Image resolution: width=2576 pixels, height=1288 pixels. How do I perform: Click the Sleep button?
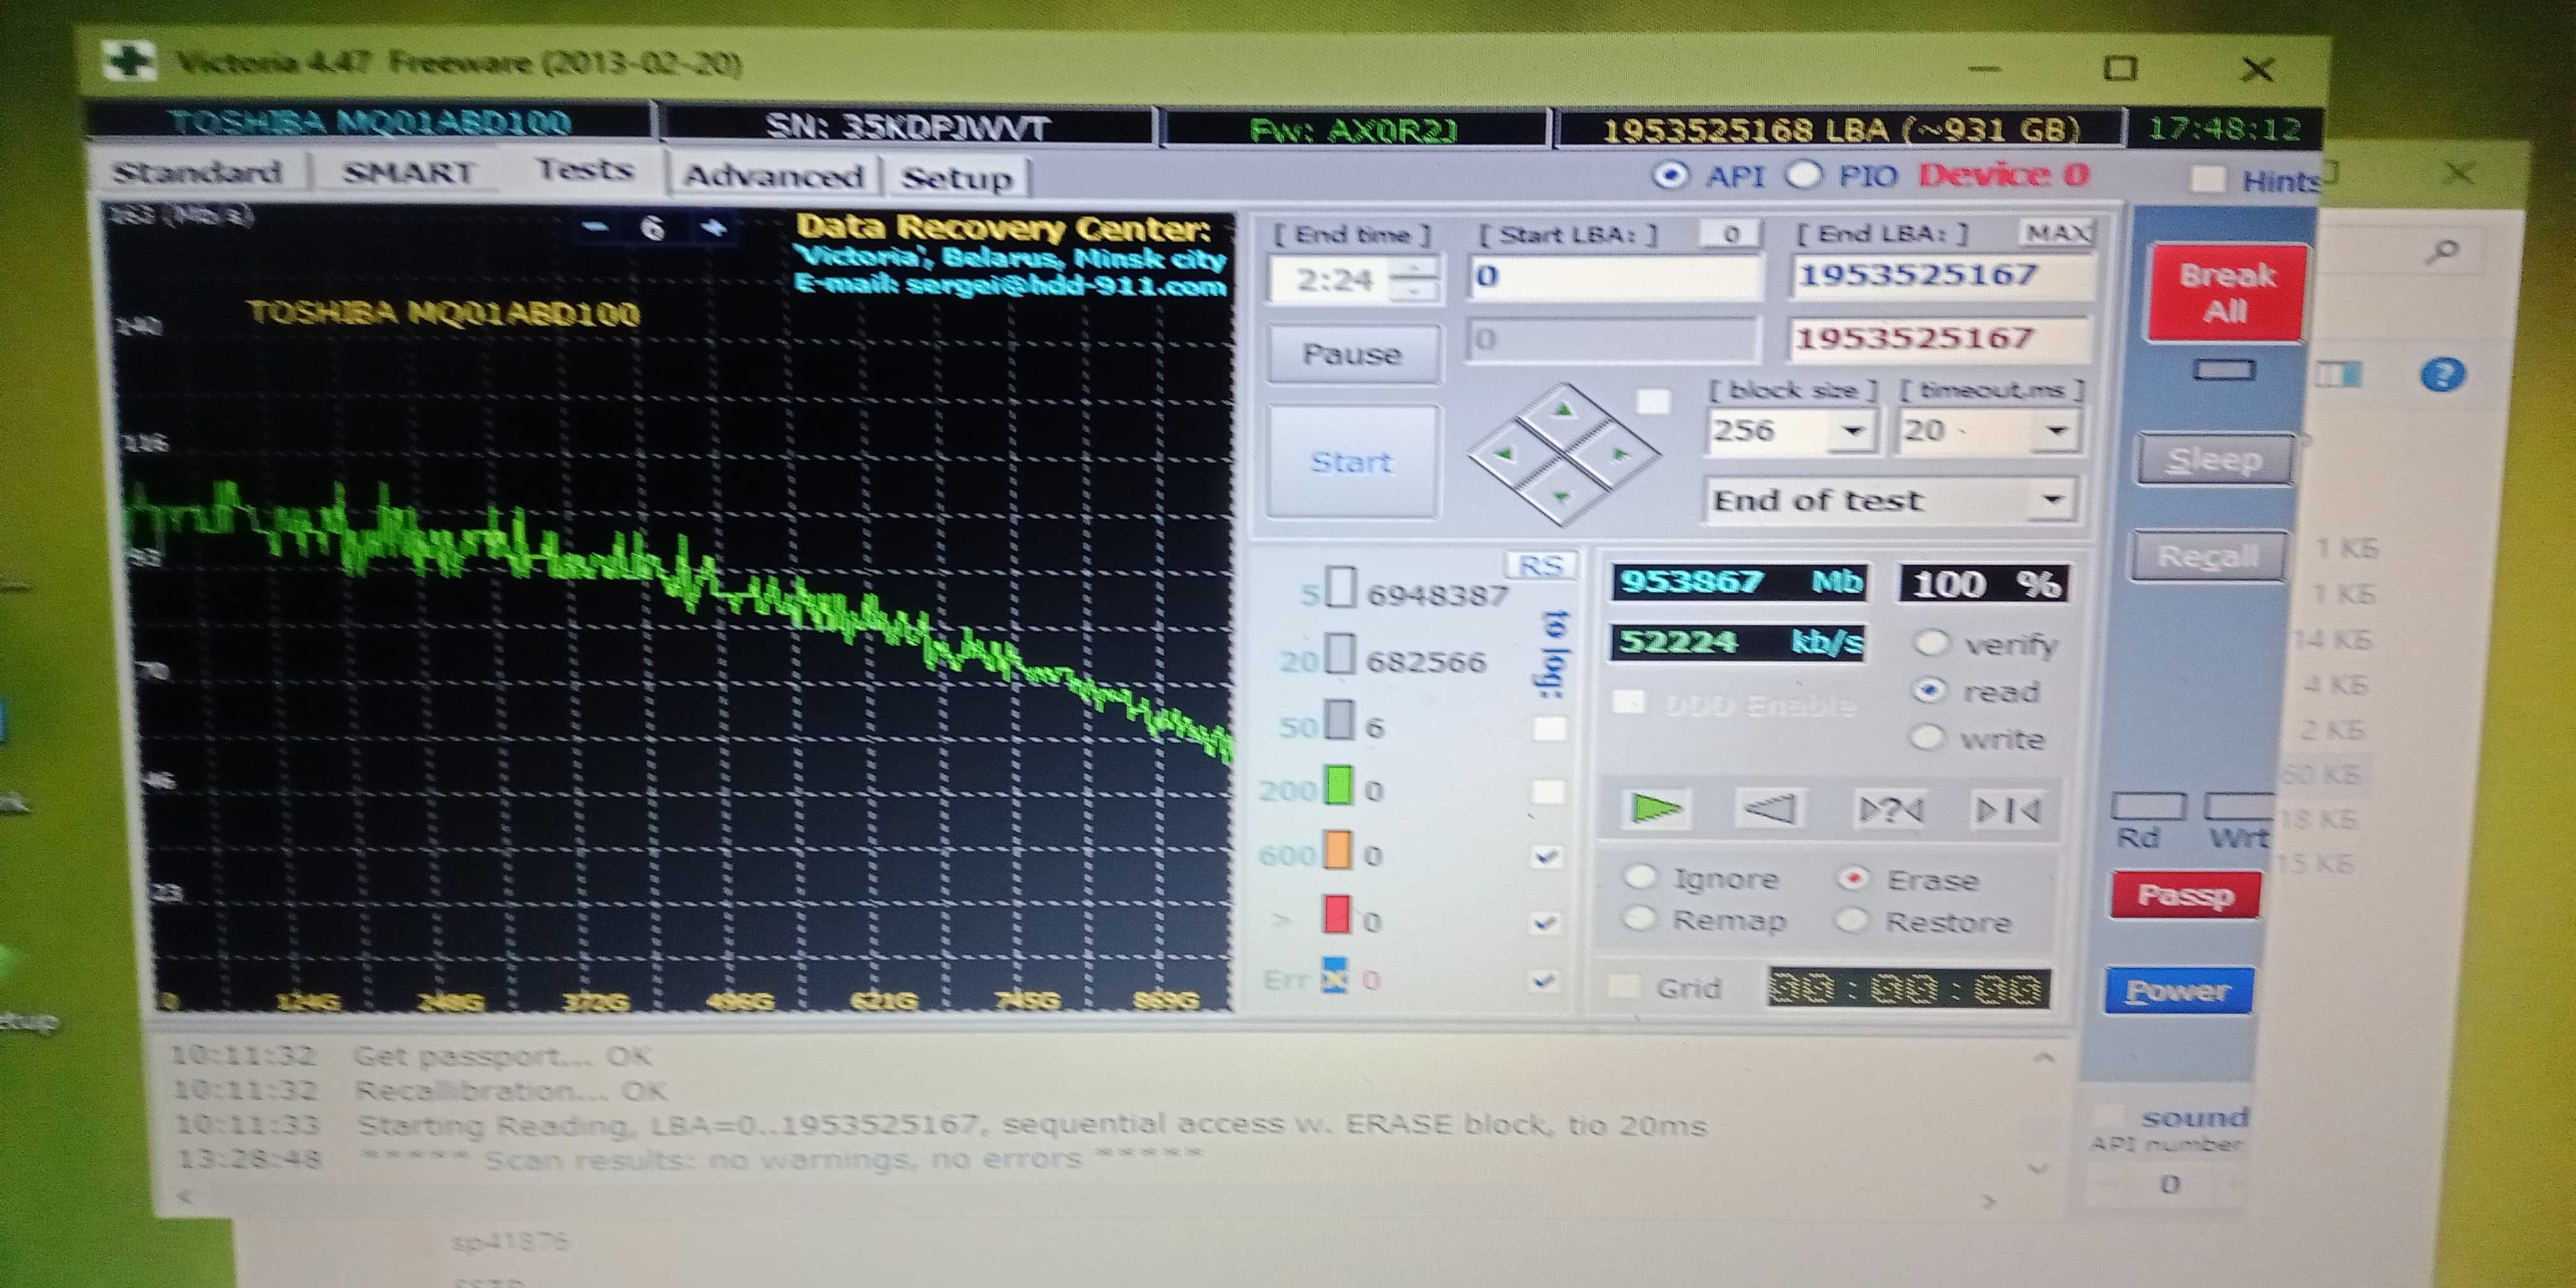[x=2214, y=460]
